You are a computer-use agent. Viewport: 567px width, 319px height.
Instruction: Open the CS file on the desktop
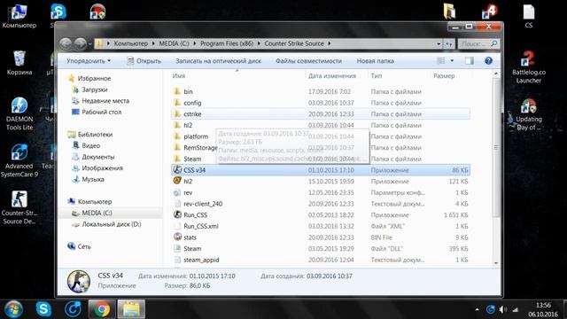pos(529,16)
